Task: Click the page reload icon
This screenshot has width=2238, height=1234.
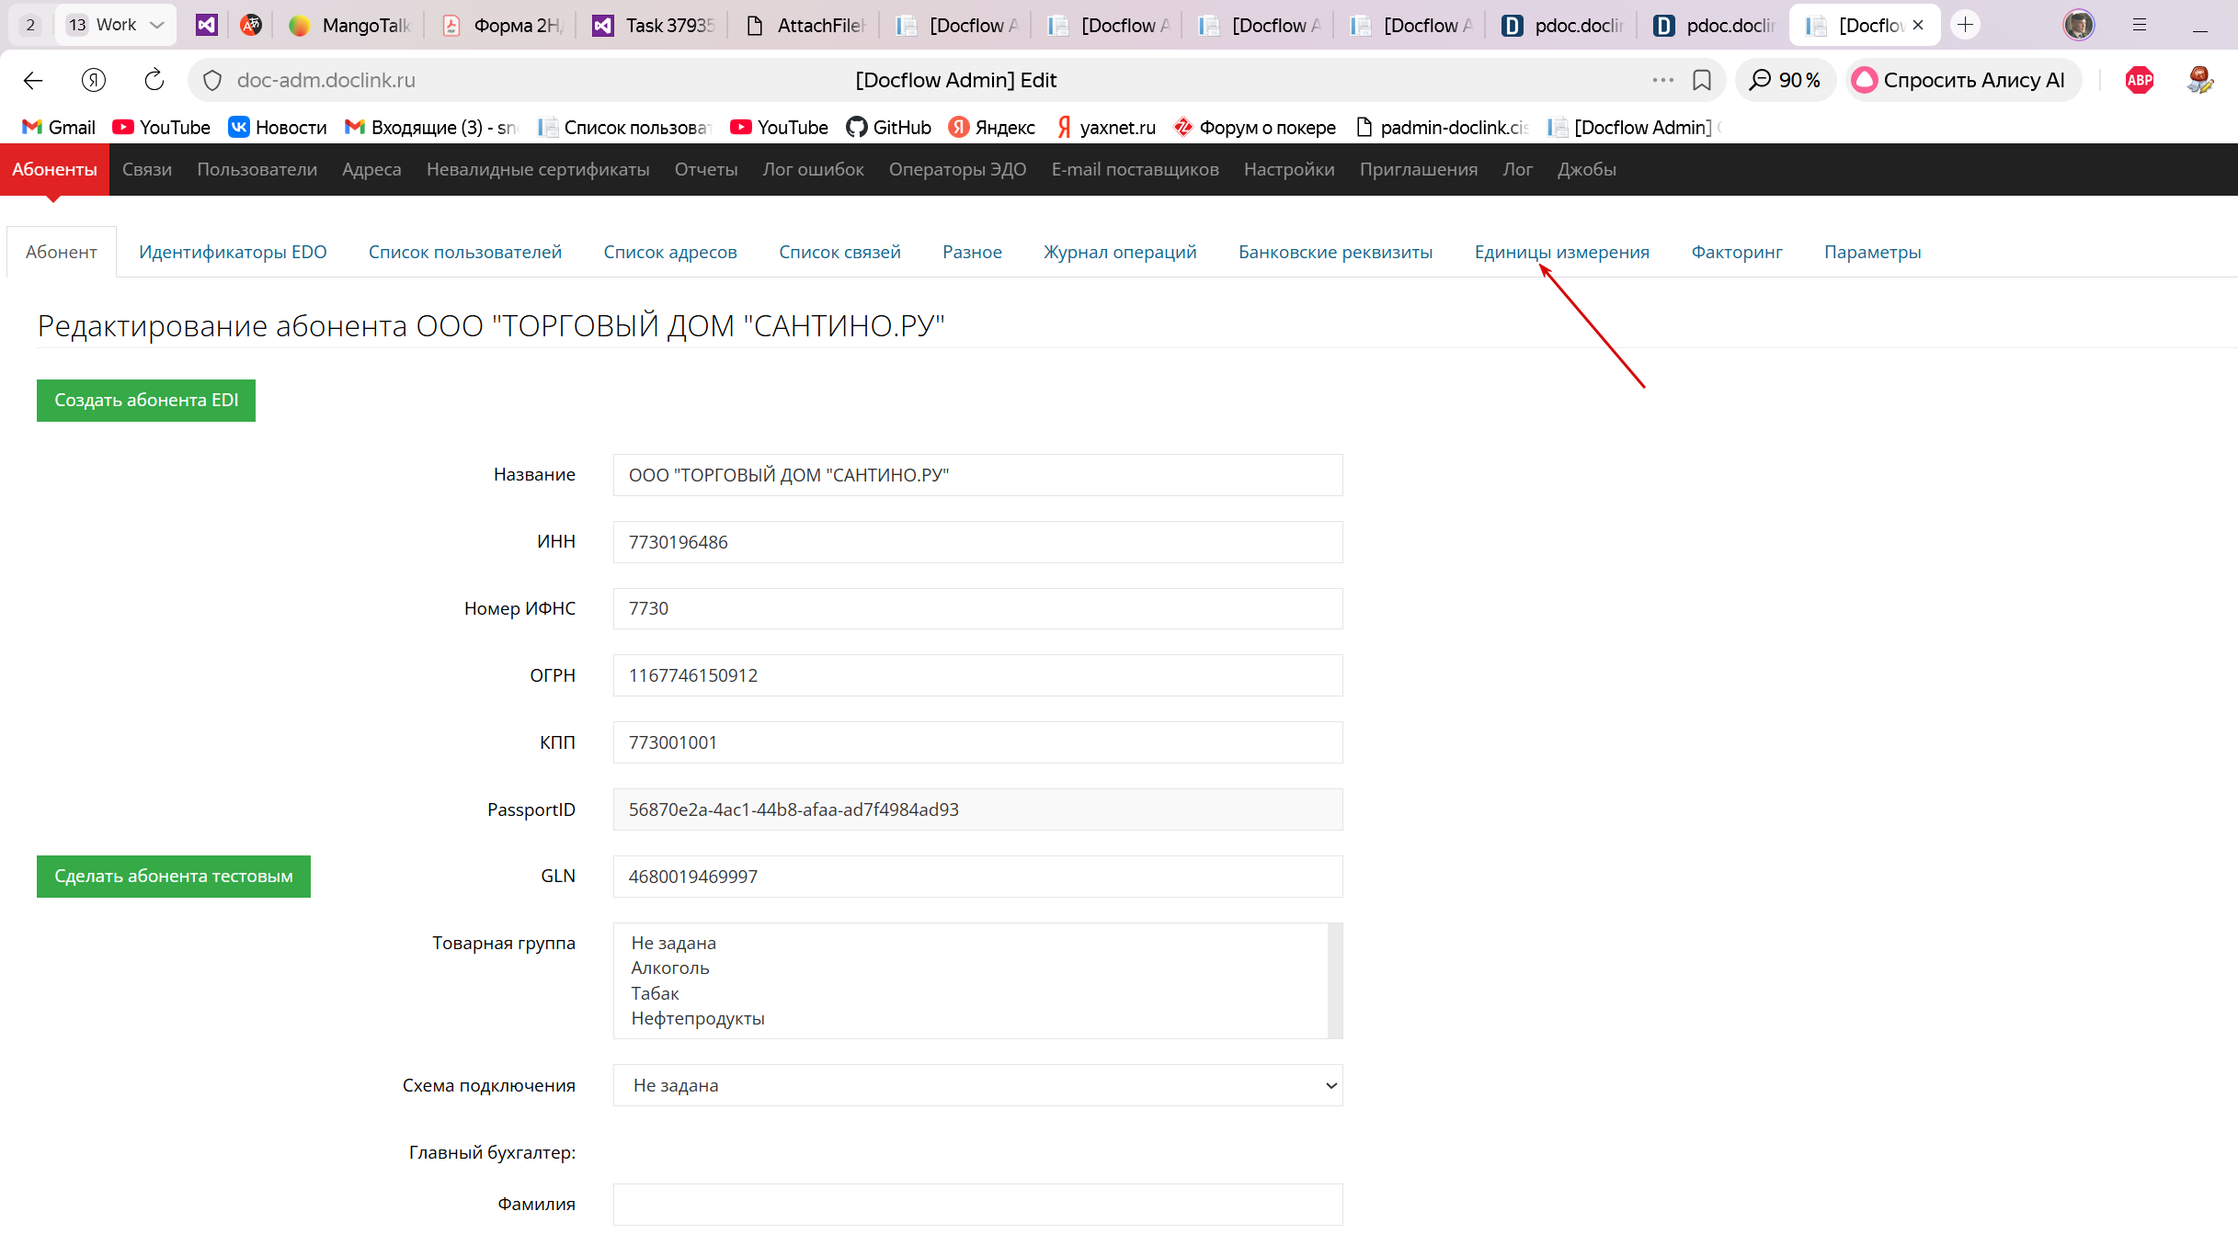Action: tap(154, 80)
